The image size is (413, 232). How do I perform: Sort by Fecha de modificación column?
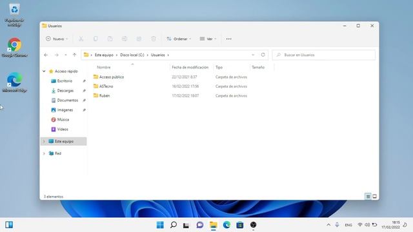coord(190,67)
